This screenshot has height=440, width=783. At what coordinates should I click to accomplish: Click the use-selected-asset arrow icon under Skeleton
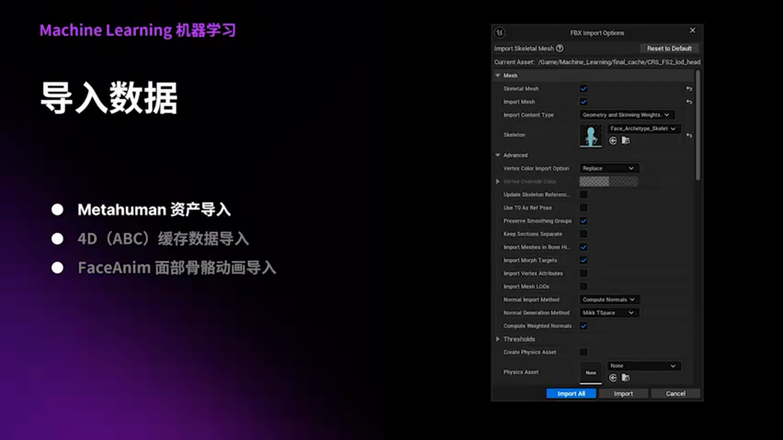614,141
